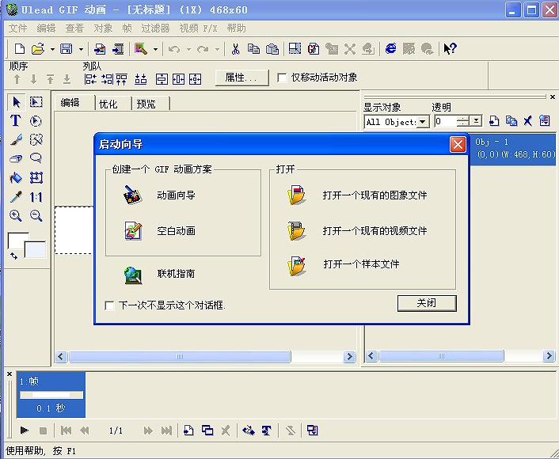559x459 pixels.
Task: Click 打开一个样本文件 label
Action: tap(361, 264)
